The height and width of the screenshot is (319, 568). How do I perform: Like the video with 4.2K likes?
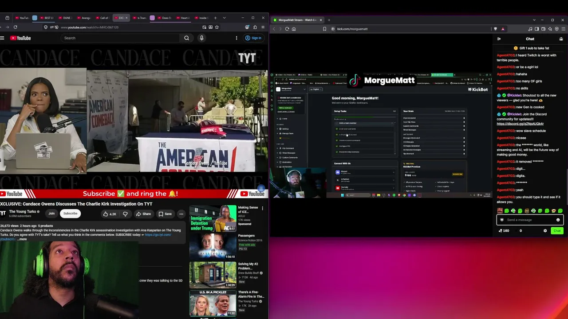110,214
